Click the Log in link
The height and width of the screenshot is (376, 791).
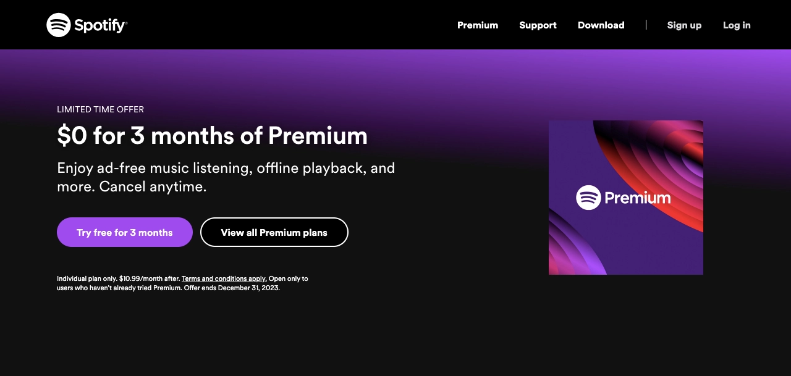click(737, 25)
